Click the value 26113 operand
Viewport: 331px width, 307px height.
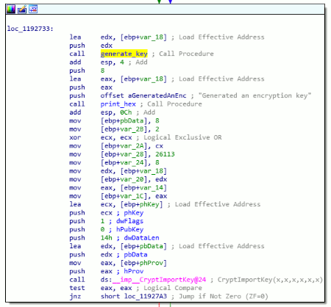(x=165, y=154)
